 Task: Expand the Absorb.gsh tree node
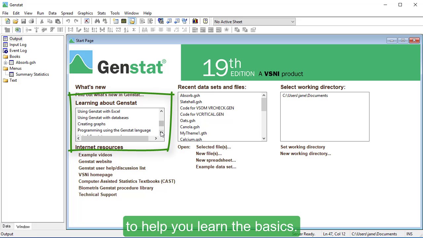pos(5,62)
